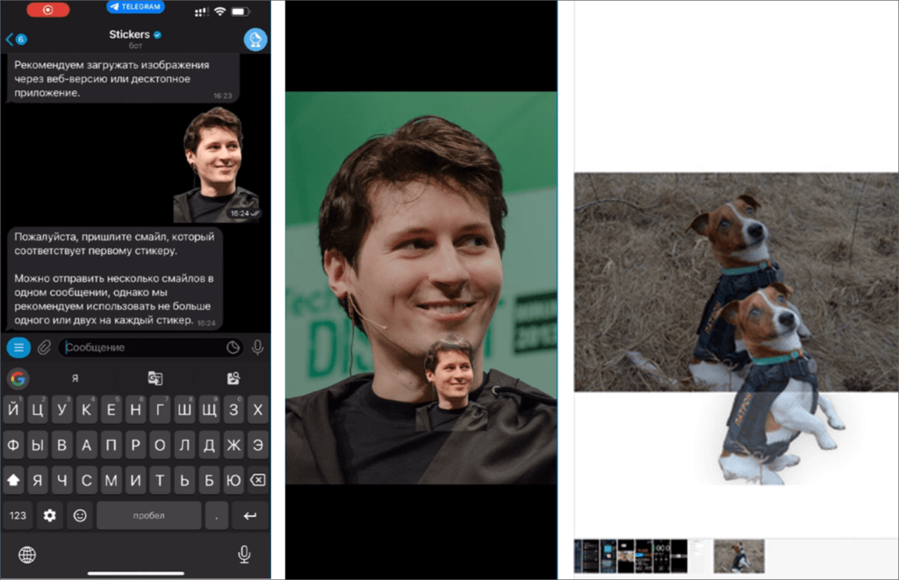Tap the Т key
This screenshot has height=580, width=899.
click(160, 480)
